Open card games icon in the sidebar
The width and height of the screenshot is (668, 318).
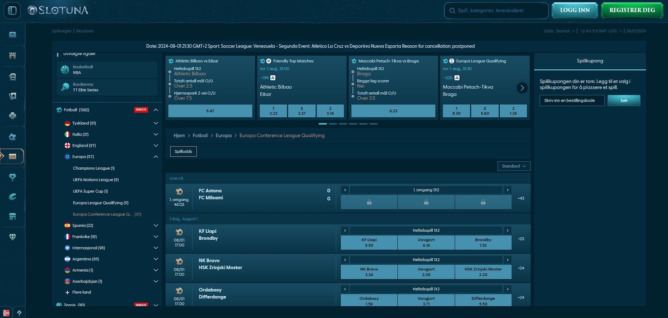[13, 96]
